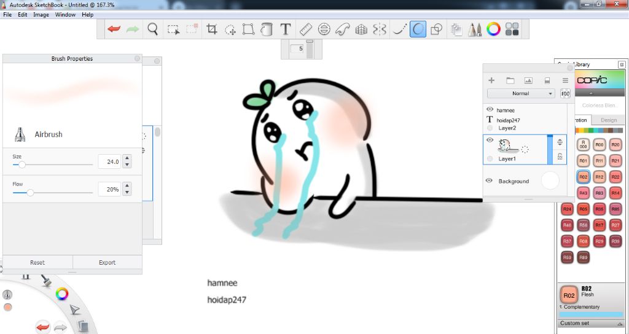Image resolution: width=629 pixels, height=334 pixels.
Task: Select the Ruler guide tool
Action: (x=306, y=29)
